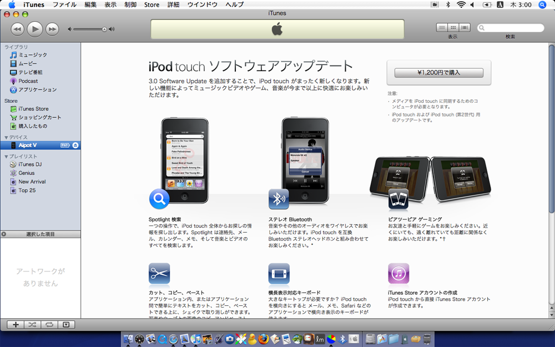Viewport: 555px width, 347px height.
Task: Open the Store menu
Action: pyautogui.click(x=152, y=4)
